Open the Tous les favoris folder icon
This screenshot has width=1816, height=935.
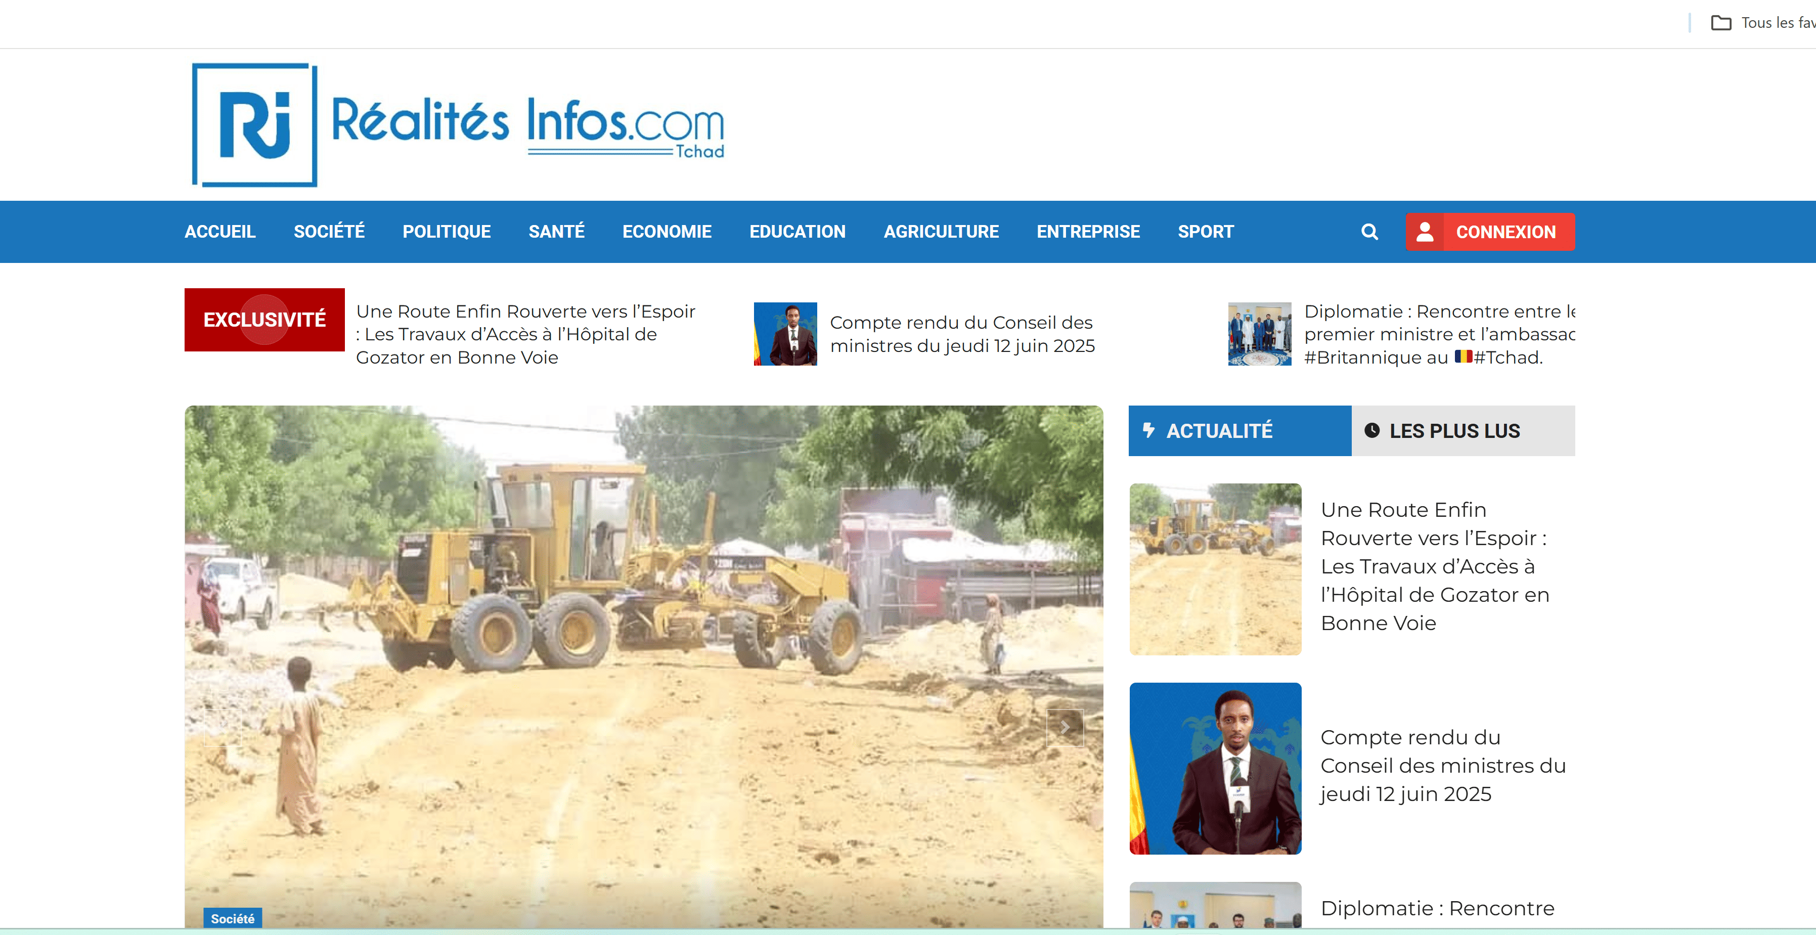click(x=1720, y=22)
